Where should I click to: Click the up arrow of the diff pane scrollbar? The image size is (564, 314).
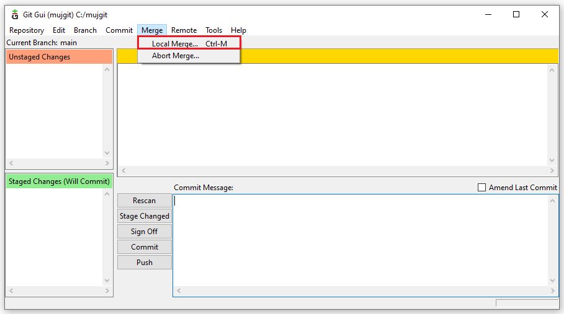coord(552,69)
